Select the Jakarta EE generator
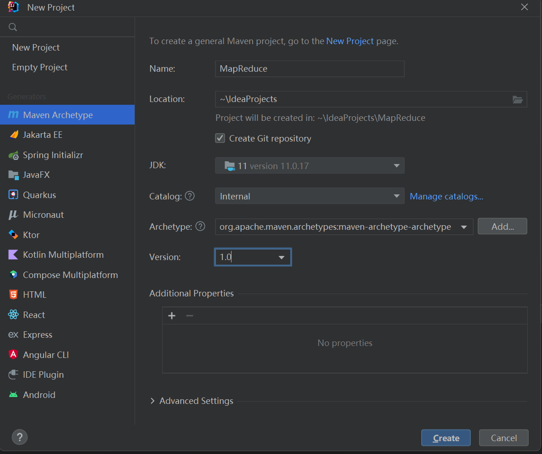542x454 pixels. pyautogui.click(x=42, y=135)
